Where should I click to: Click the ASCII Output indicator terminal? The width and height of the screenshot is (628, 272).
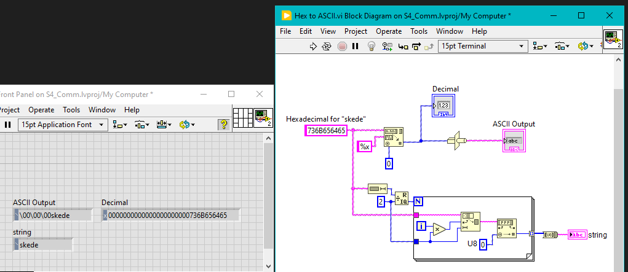tap(514, 141)
